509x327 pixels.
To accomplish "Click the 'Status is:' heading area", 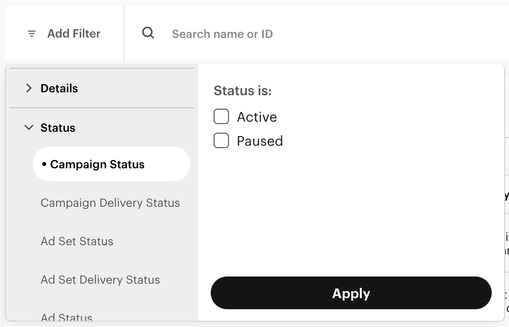I will [x=243, y=90].
